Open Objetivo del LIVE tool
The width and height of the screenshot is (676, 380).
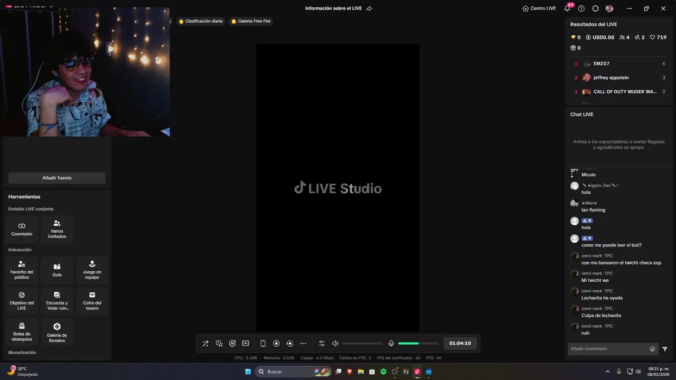tap(22, 301)
